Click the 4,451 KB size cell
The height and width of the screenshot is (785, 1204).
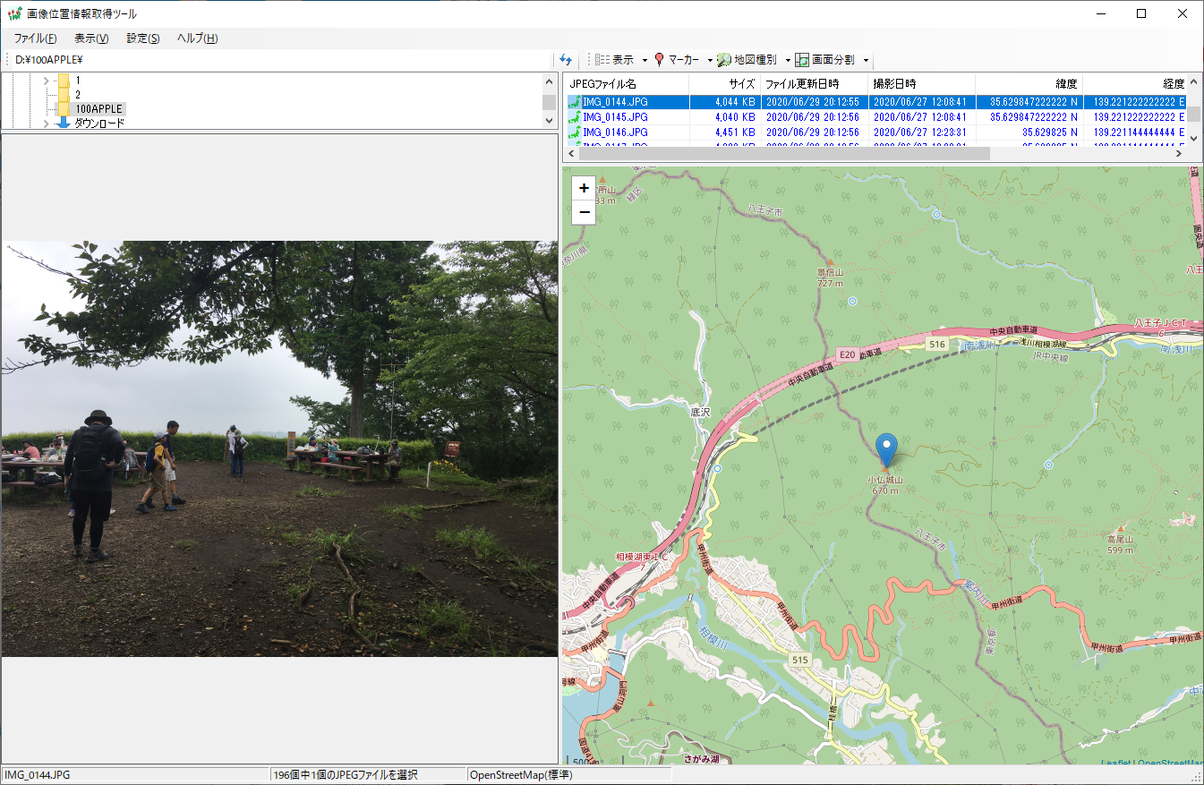736,132
